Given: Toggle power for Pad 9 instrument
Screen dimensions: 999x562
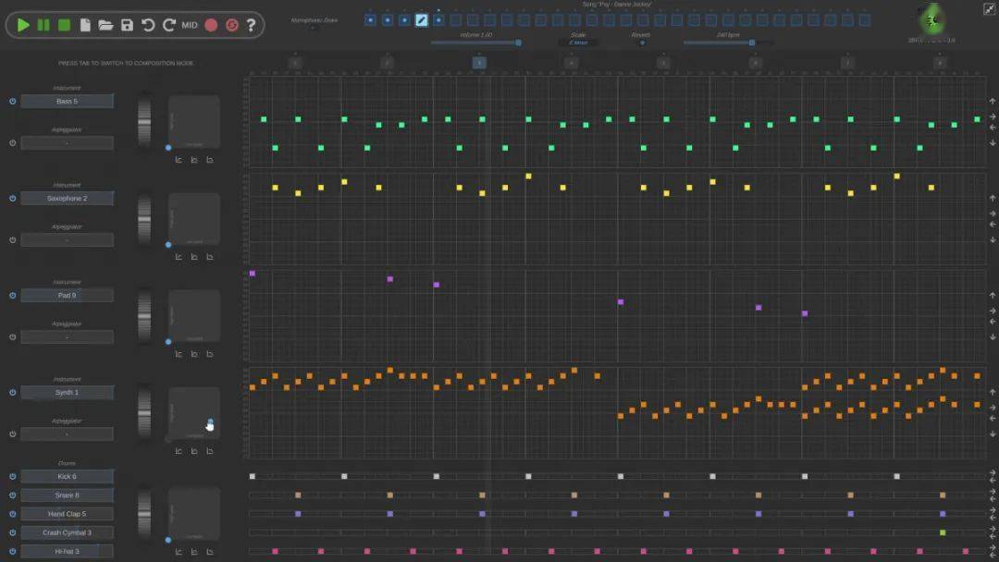Looking at the screenshot, I should [12, 295].
